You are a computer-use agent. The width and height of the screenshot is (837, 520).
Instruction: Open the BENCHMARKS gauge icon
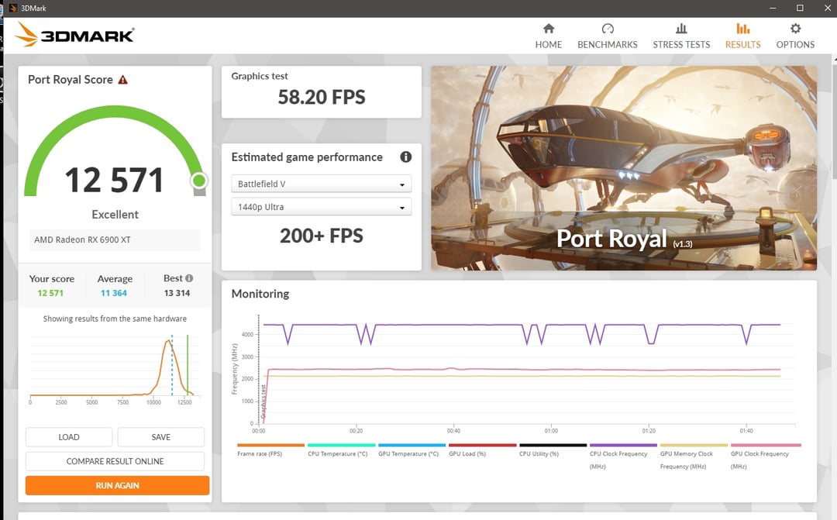coord(608,29)
